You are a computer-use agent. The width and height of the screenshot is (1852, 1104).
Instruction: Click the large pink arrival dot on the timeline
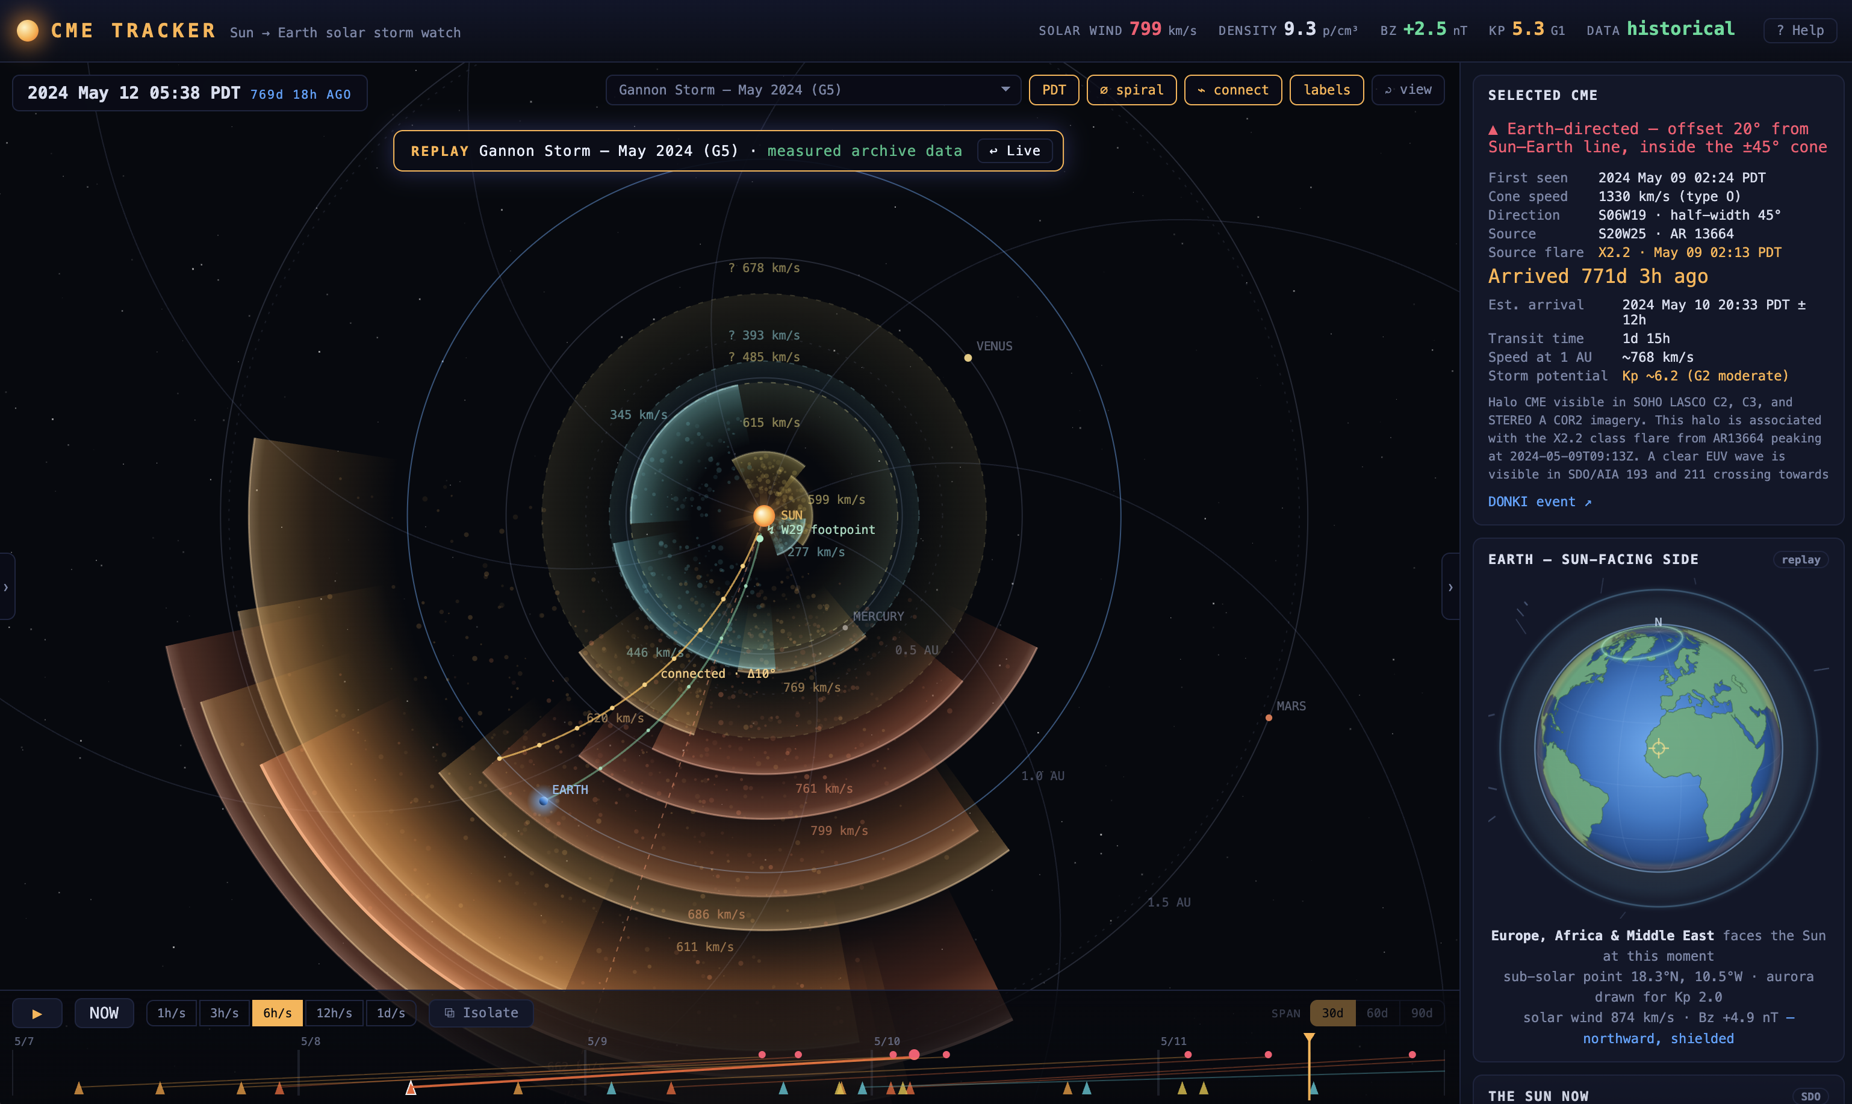(x=914, y=1054)
